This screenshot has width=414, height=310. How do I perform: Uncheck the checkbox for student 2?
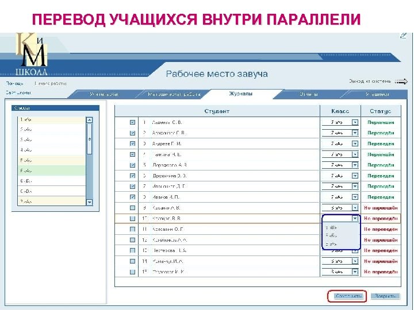point(133,133)
